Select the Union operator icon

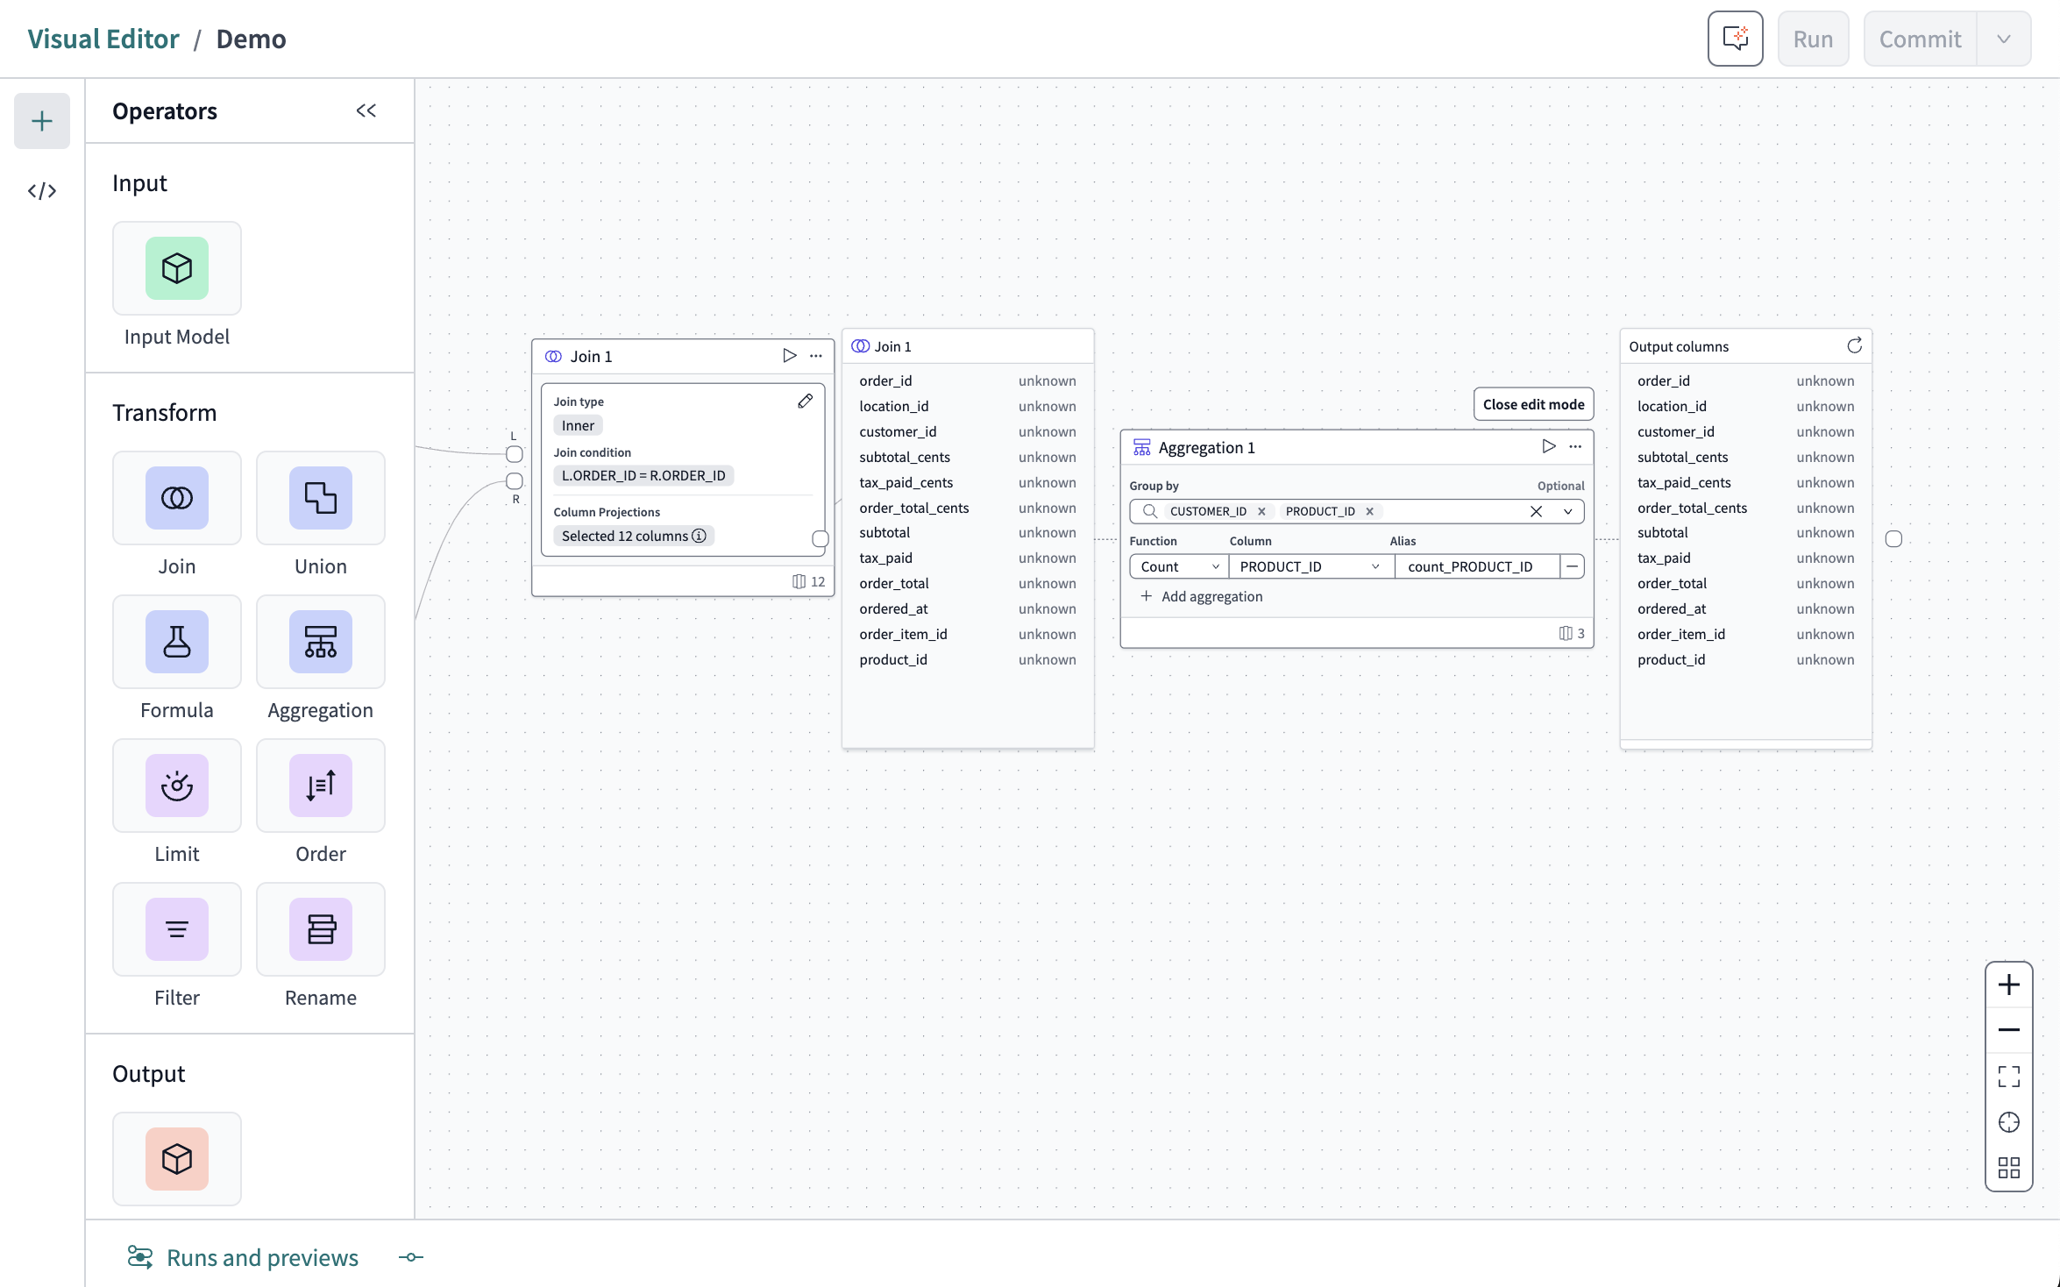320,498
